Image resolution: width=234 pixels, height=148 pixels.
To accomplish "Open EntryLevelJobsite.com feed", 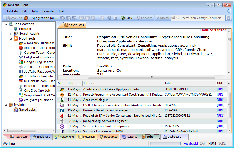I will coord(39,57).
